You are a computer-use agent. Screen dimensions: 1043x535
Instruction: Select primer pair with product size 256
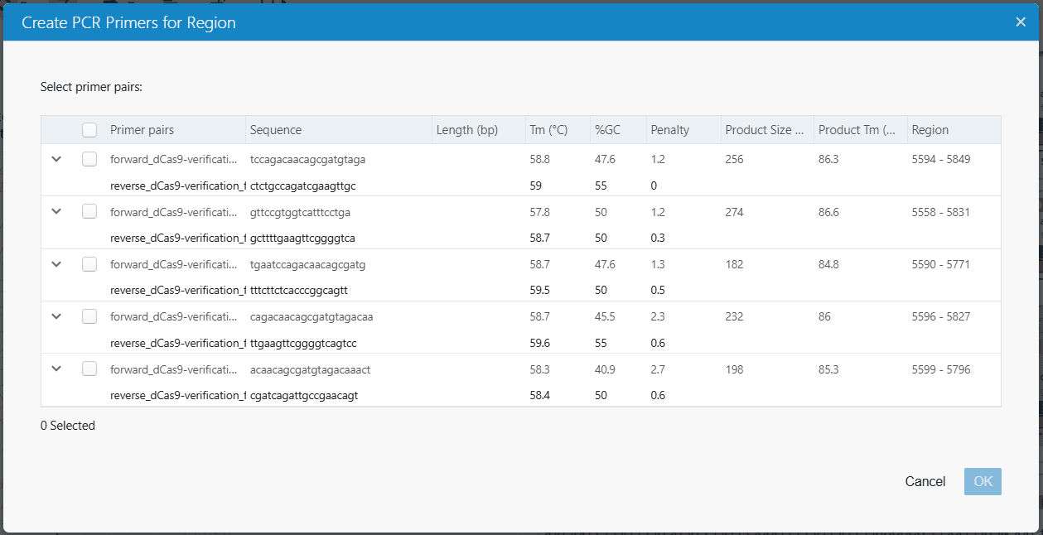[89, 159]
